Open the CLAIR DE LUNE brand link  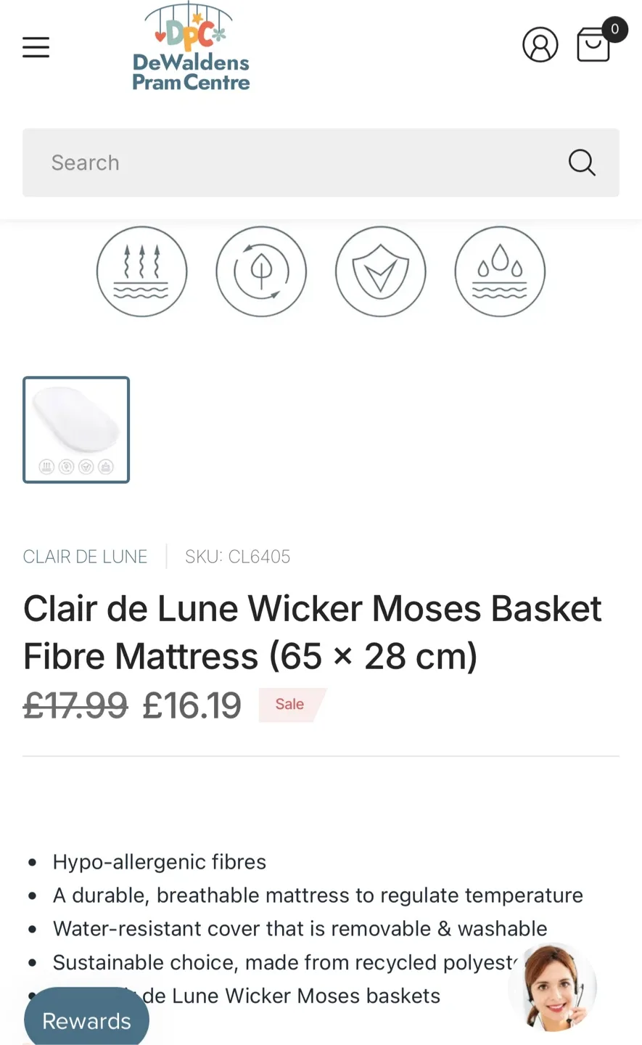coord(85,557)
